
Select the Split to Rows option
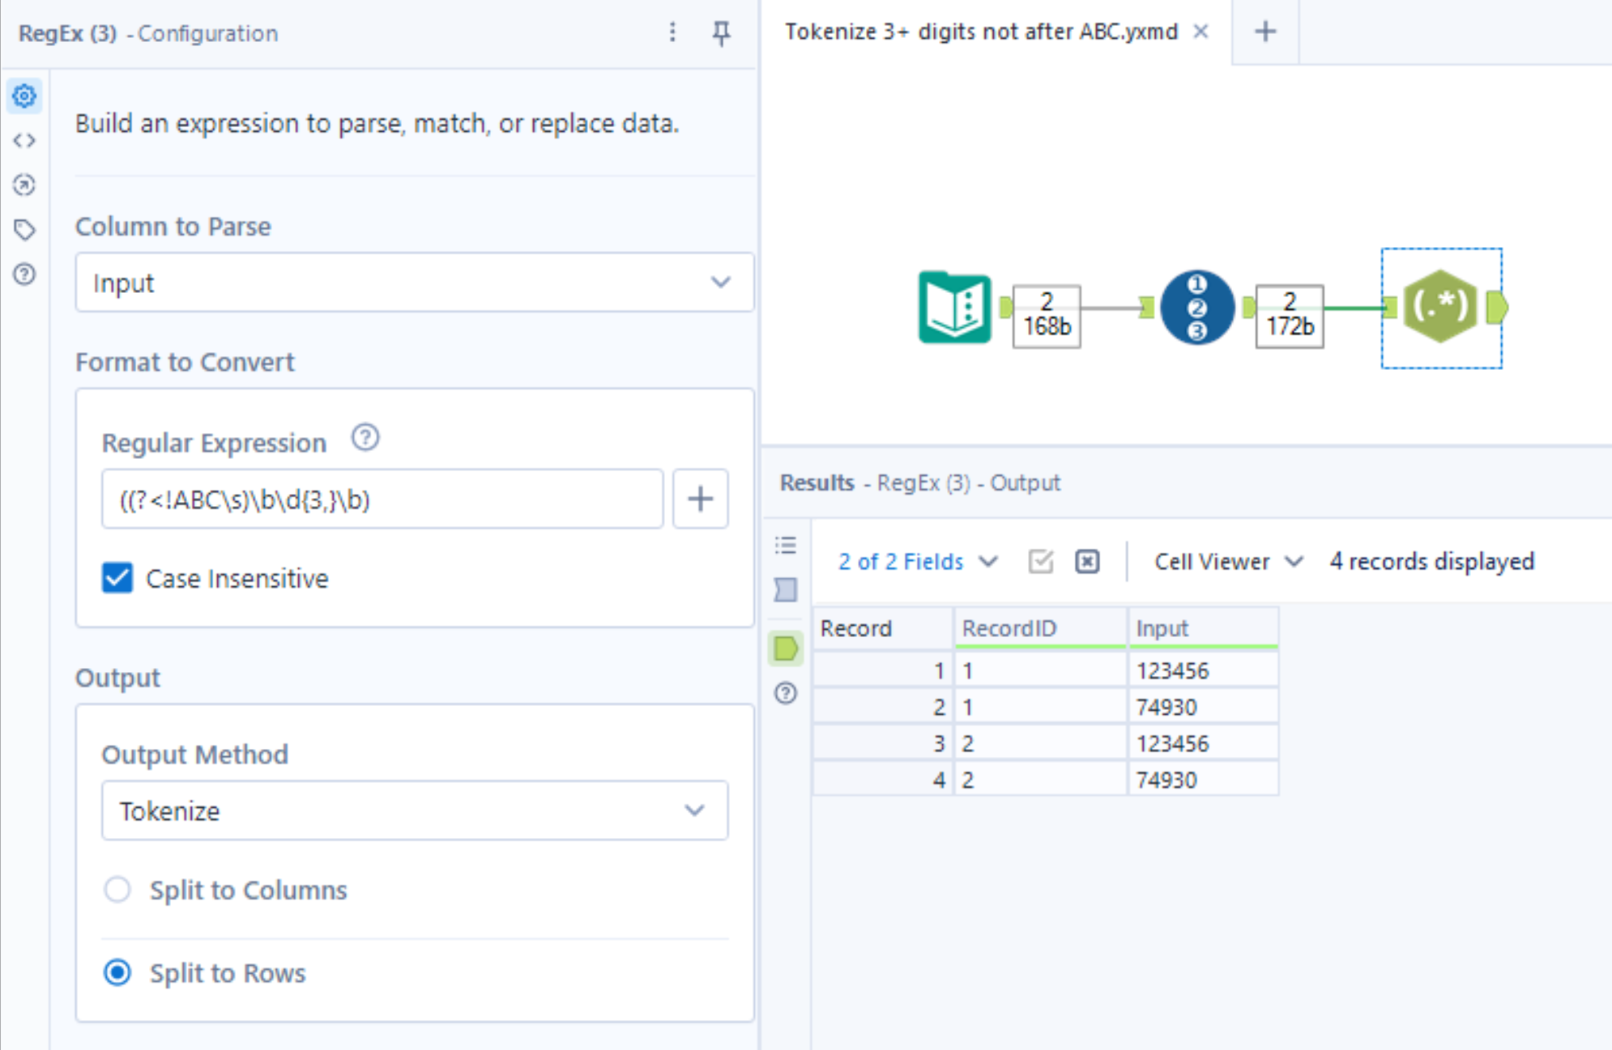point(117,972)
